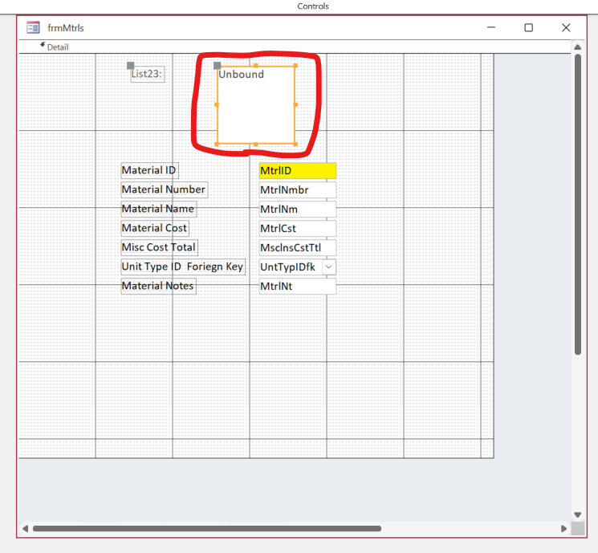The image size is (598, 553).
Task: Select the MtrlCst text box
Action: 298,228
